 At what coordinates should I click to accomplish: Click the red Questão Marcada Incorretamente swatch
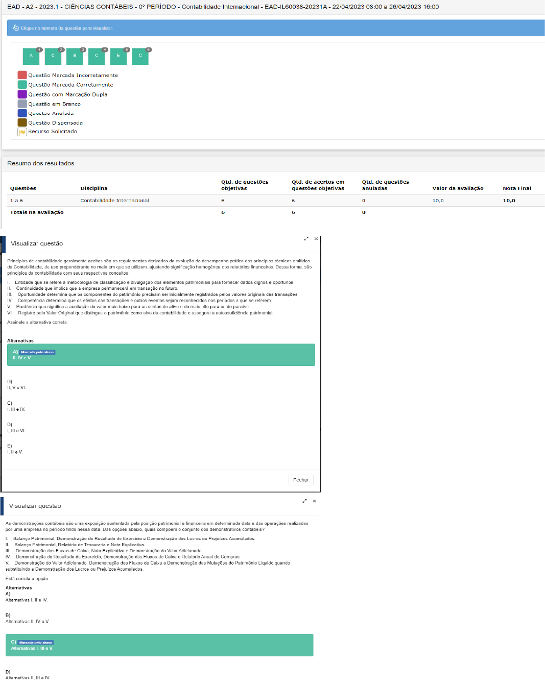pos(22,75)
